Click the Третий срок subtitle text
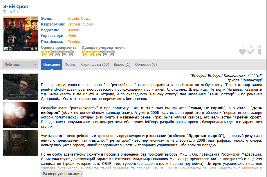Image resolution: width=267 pixels, height=177 pixels. point(14,12)
